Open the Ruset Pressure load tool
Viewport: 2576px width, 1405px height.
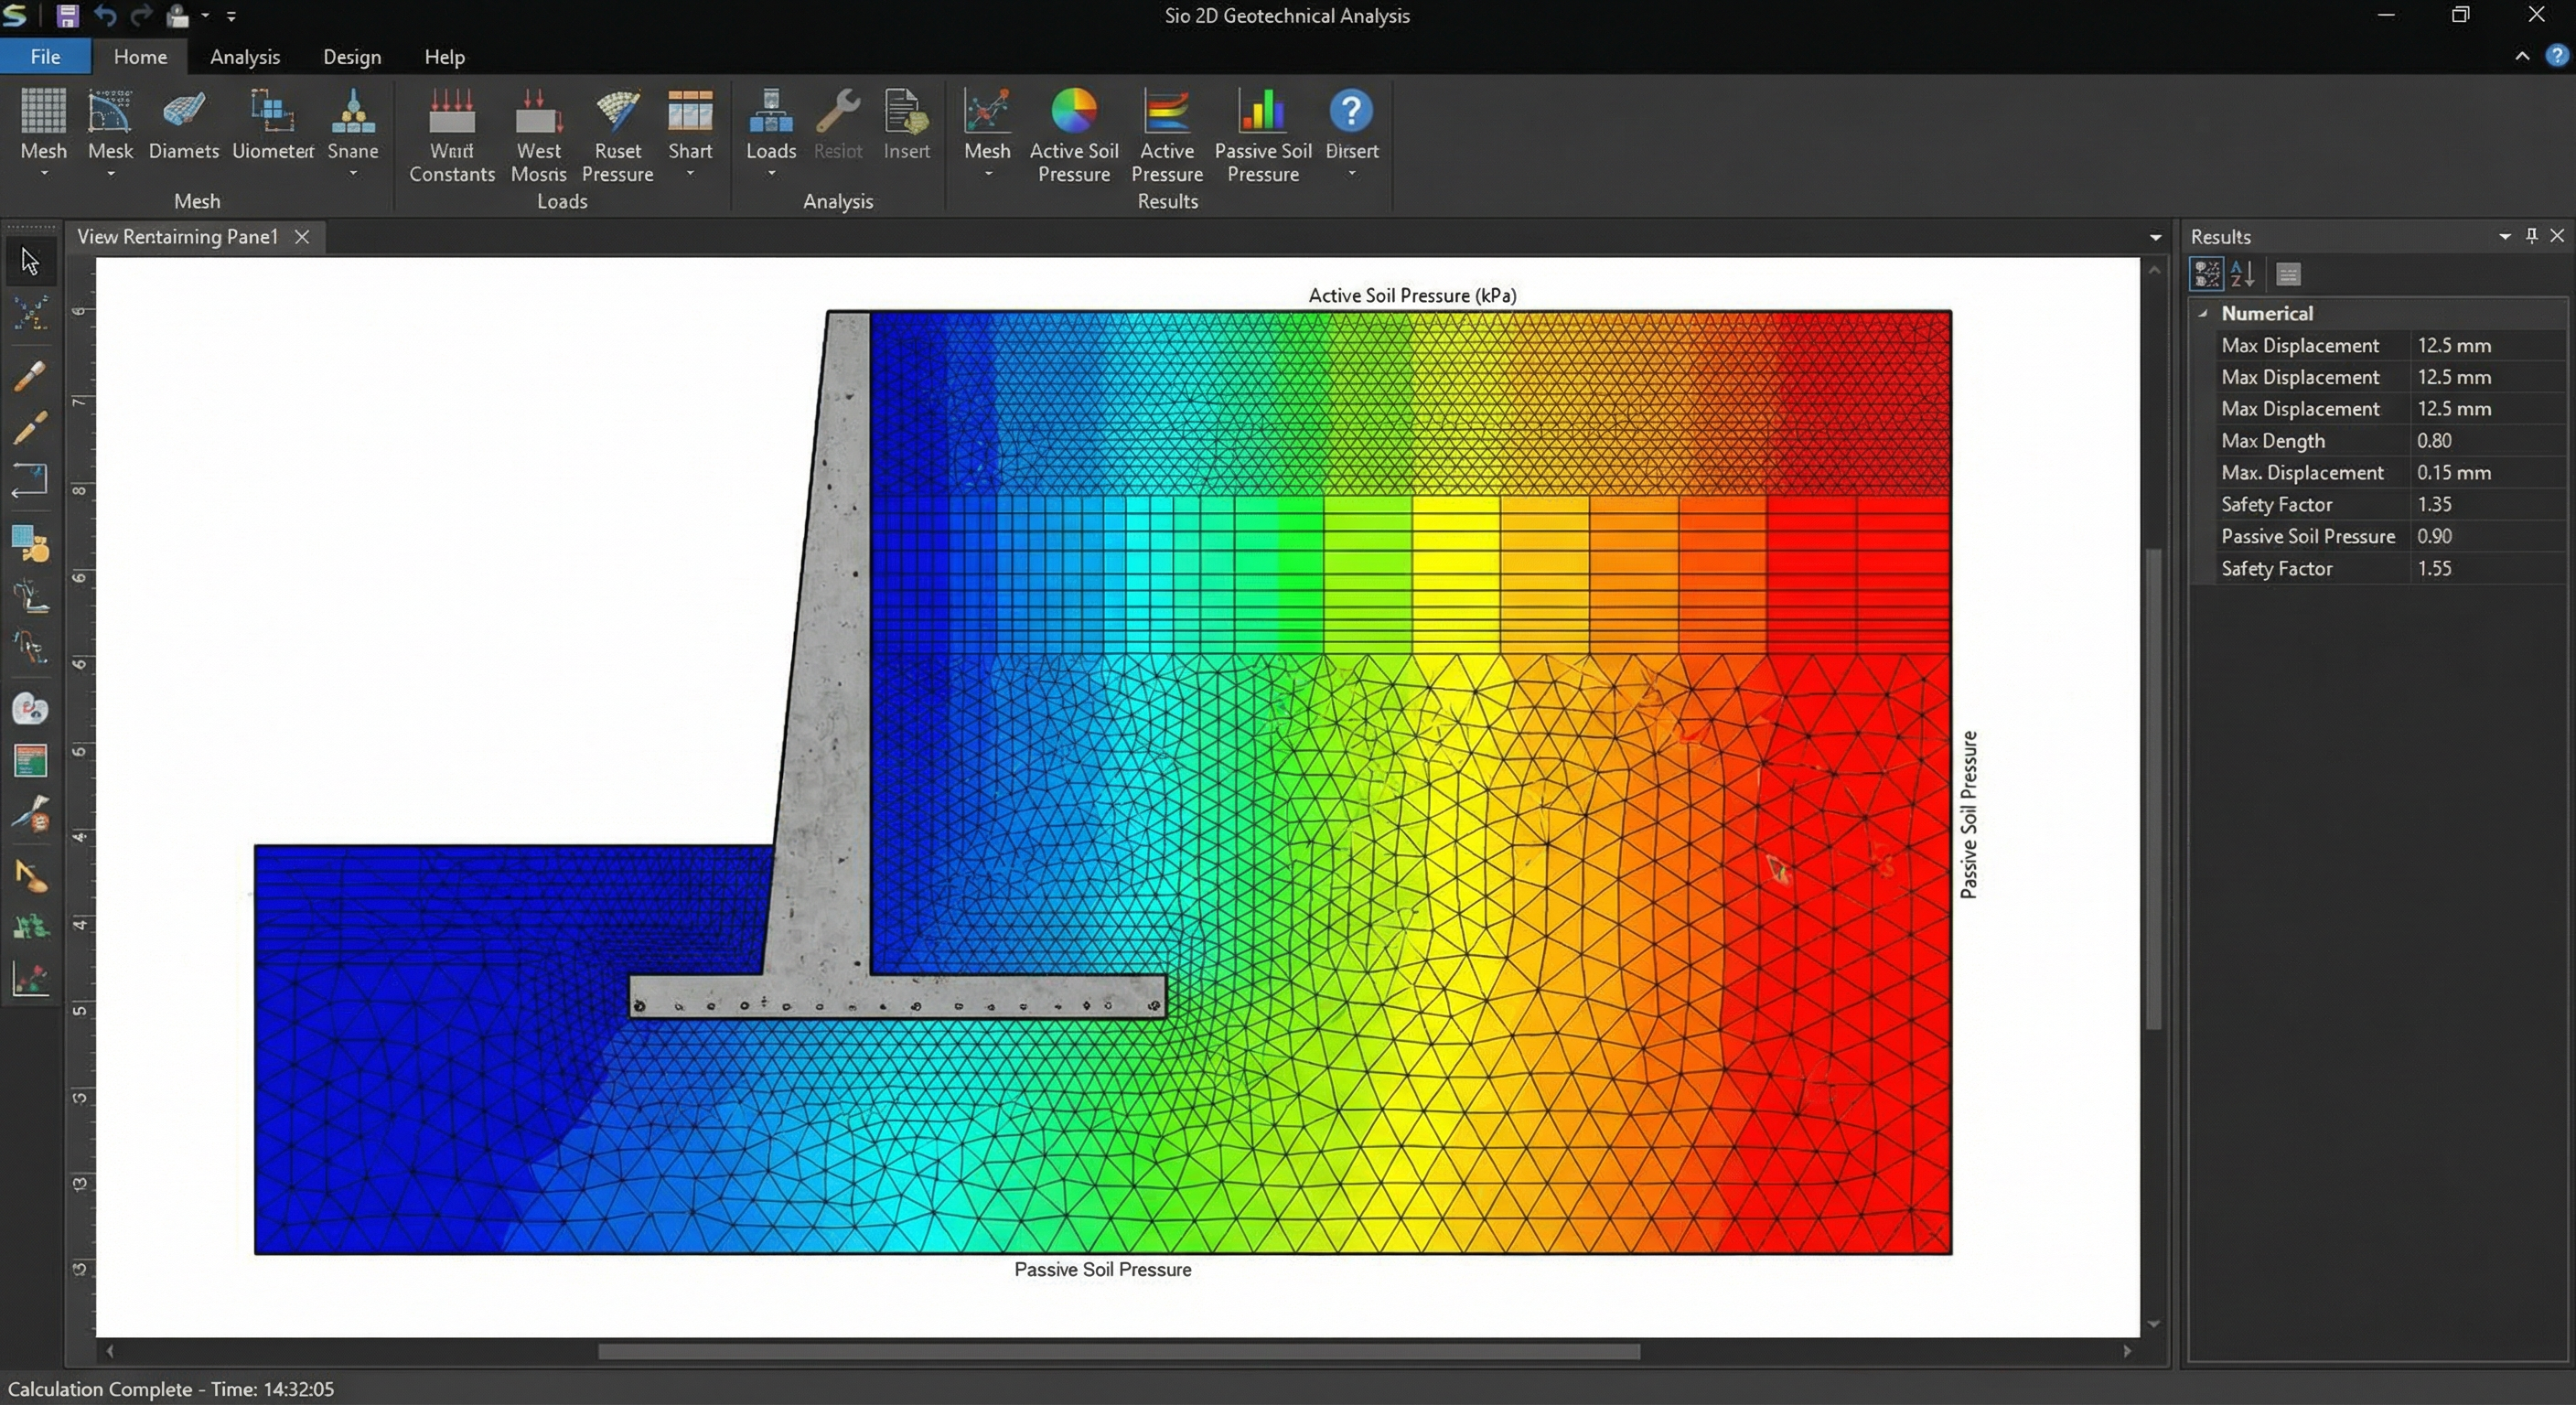617,112
